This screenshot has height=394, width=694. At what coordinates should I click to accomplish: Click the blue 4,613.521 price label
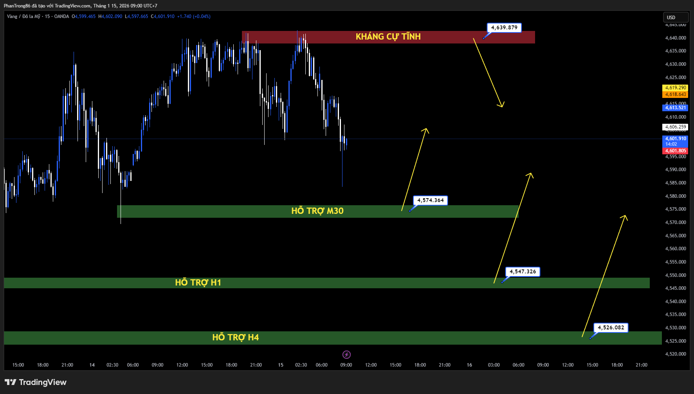coord(675,108)
